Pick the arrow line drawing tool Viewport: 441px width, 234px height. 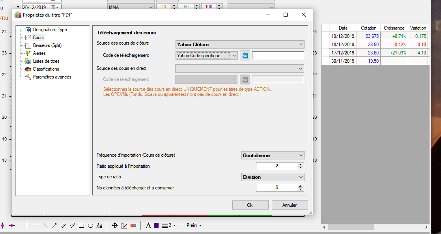pos(54,226)
